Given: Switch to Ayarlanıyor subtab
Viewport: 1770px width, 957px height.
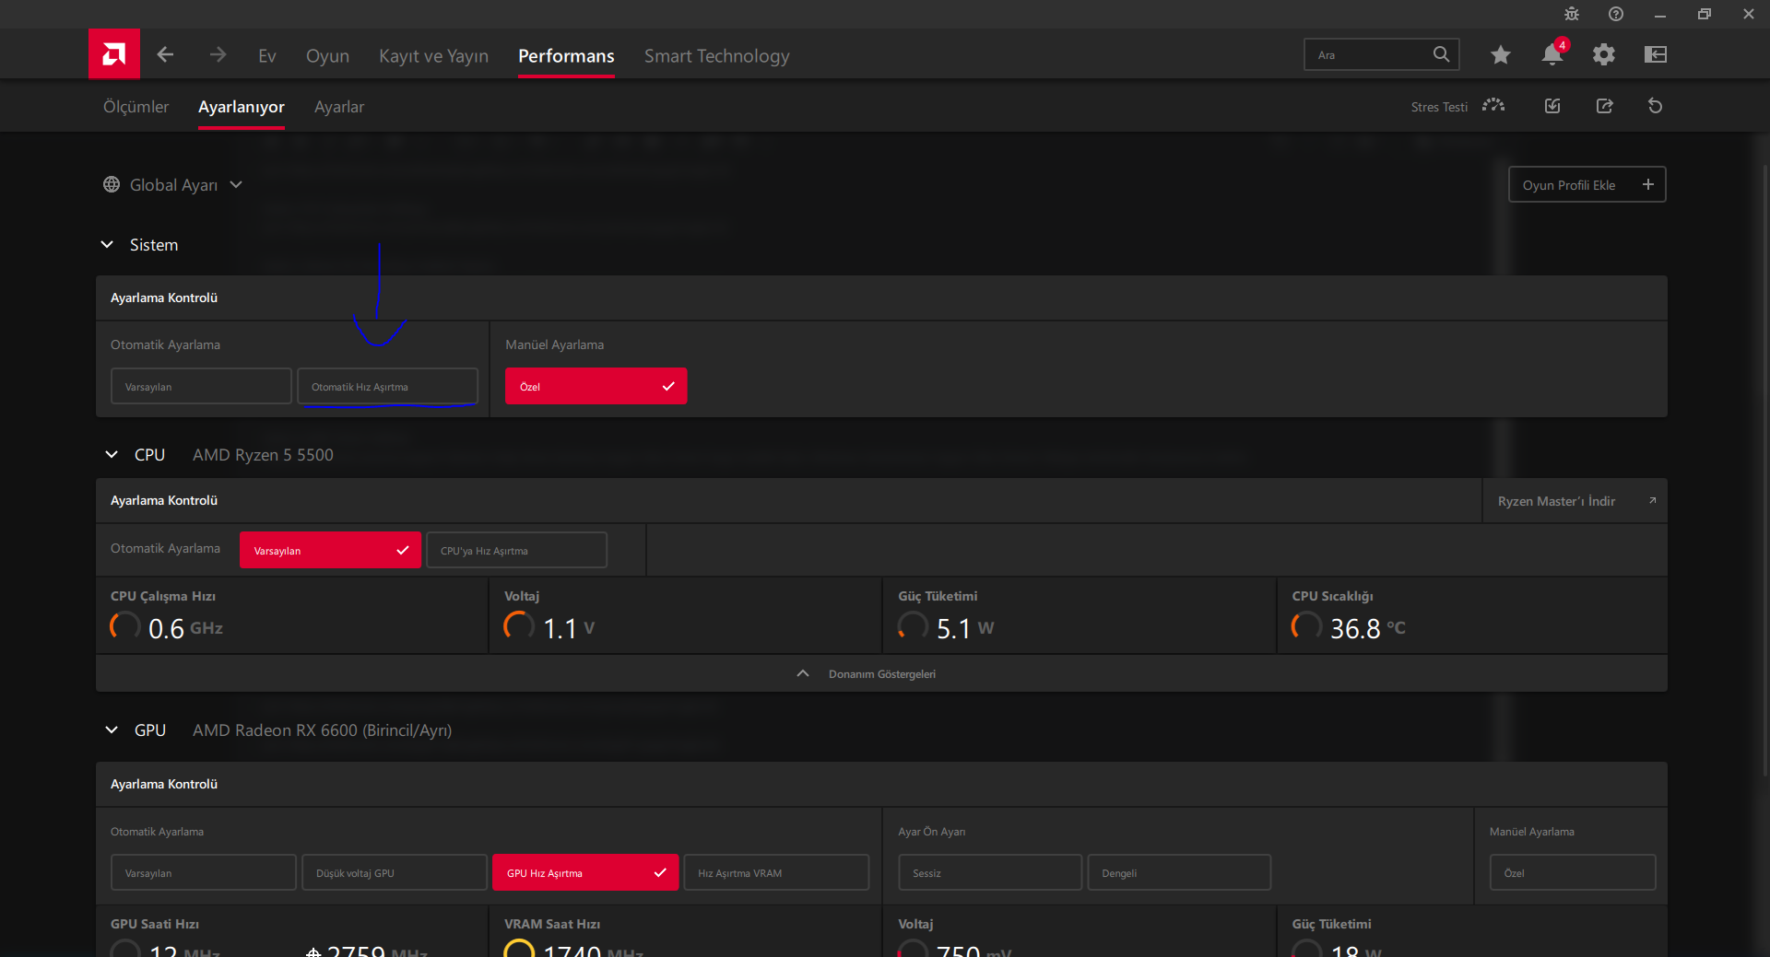Looking at the screenshot, I should coord(241,106).
